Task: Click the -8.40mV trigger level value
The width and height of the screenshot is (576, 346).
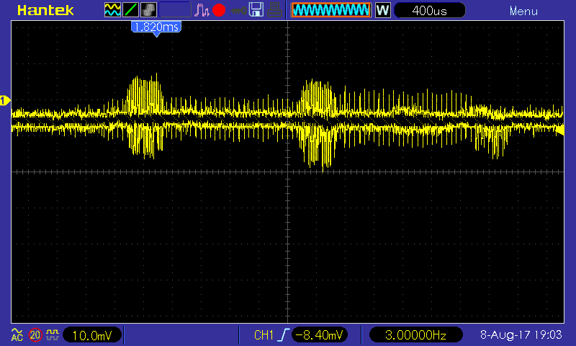Action: coord(319,335)
